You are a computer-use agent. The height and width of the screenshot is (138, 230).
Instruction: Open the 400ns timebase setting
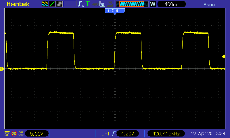[x=171, y=4]
